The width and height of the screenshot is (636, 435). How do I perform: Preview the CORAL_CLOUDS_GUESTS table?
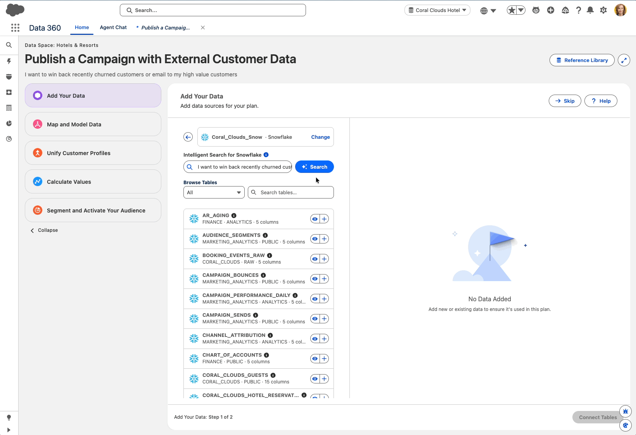(x=315, y=379)
